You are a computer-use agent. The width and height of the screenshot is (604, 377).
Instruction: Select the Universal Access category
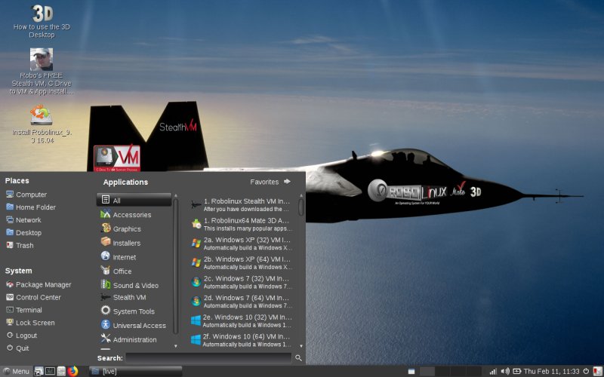pyautogui.click(x=134, y=325)
